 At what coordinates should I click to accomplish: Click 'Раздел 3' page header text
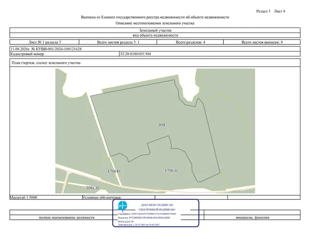pyautogui.click(x=263, y=11)
